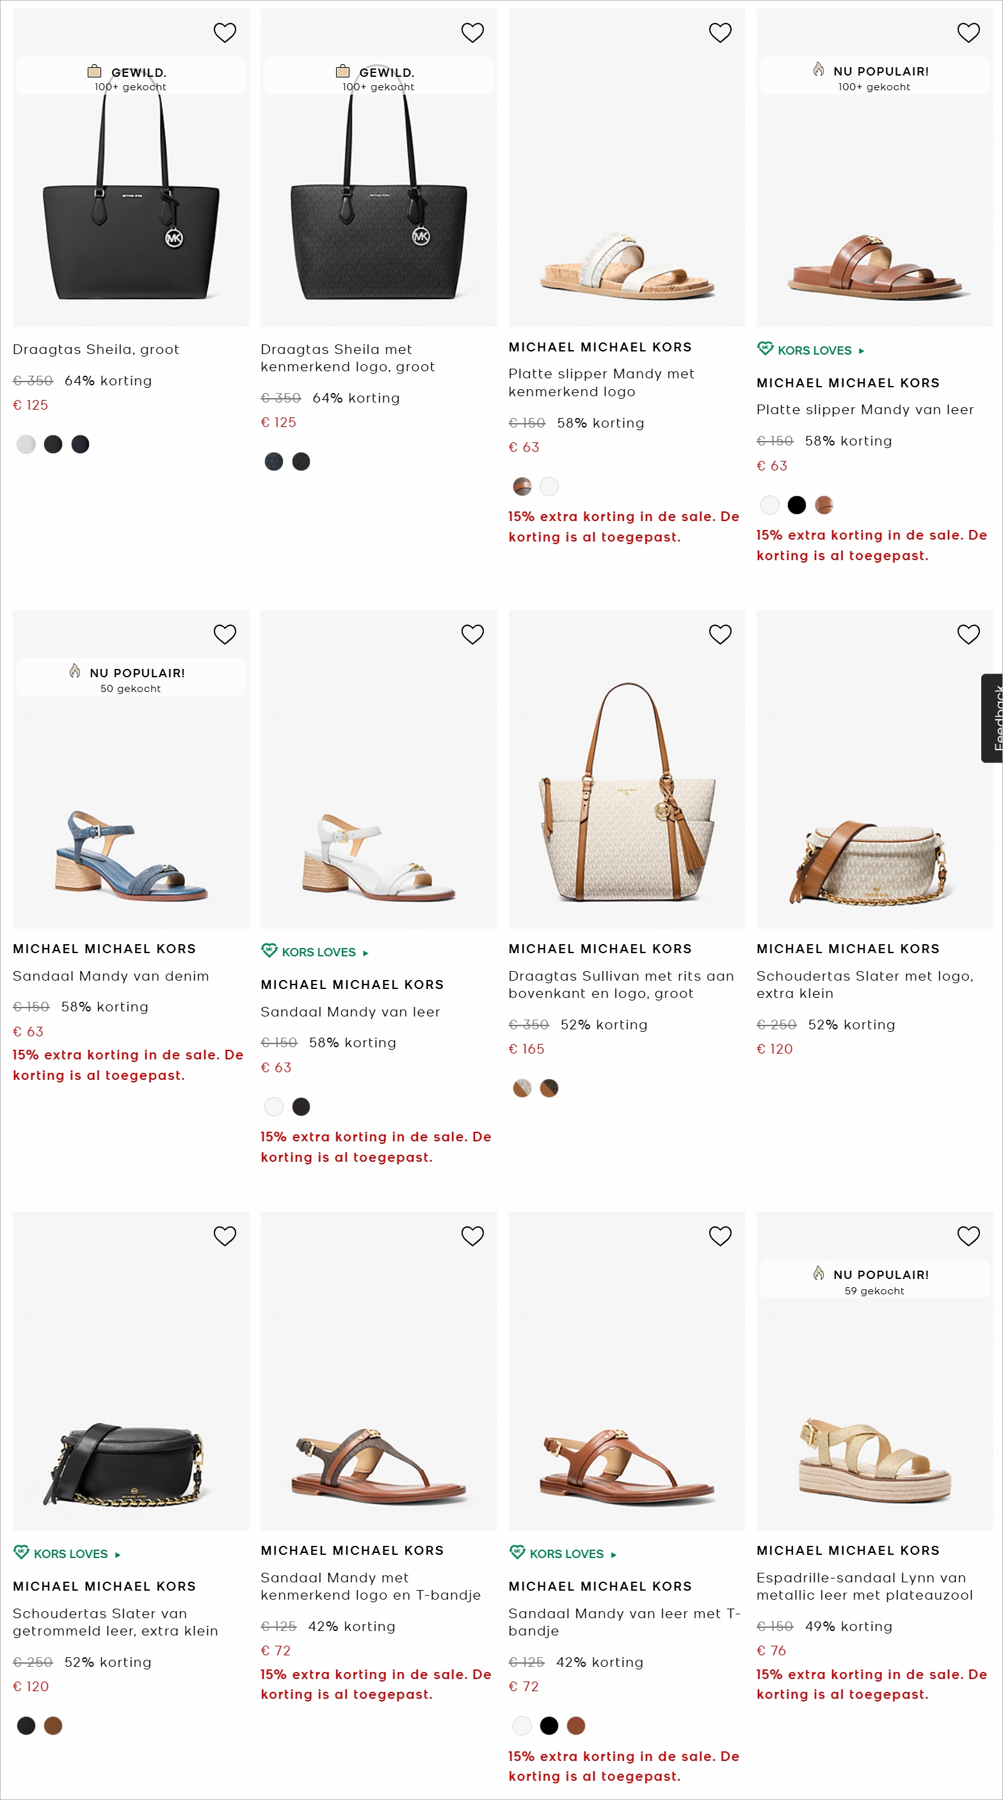Click heart icon on white Sandaal Mandy van leer
1003x1800 pixels.
coord(472,634)
